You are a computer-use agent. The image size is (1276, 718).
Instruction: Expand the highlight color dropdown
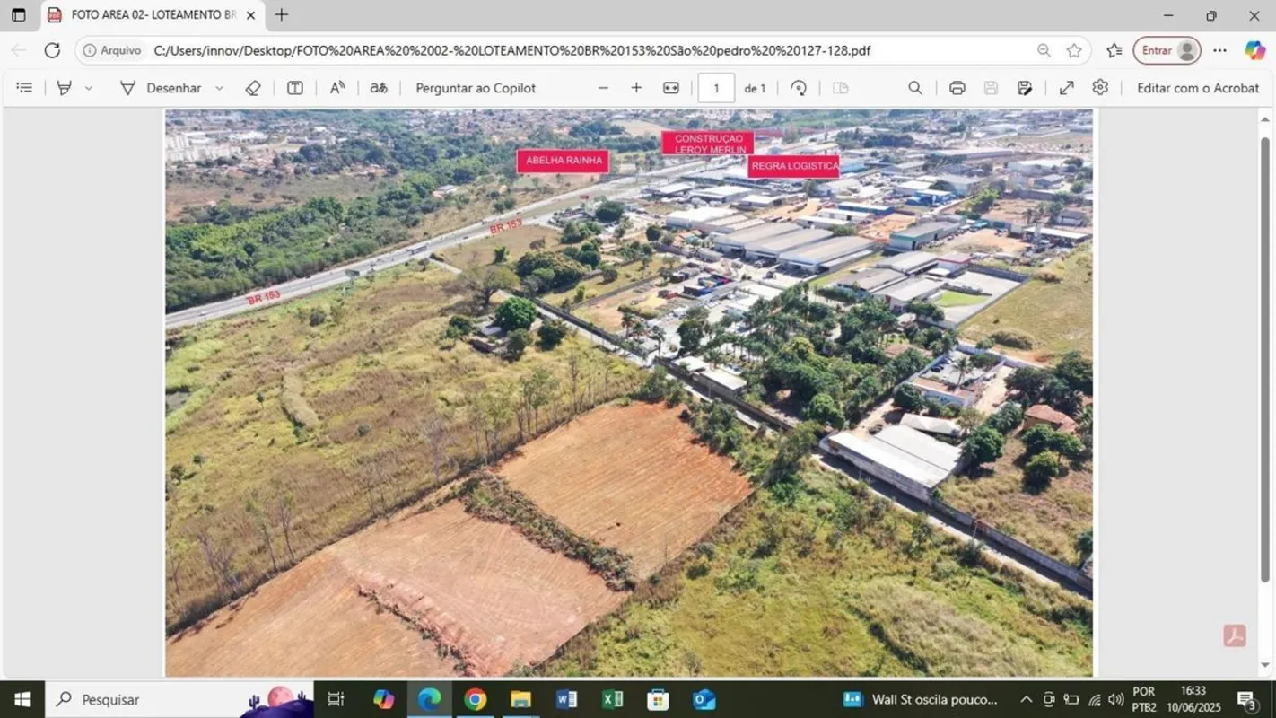click(88, 88)
